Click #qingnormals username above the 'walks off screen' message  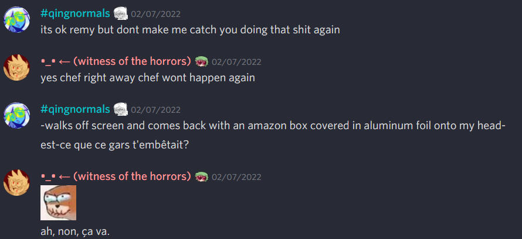[75, 109]
